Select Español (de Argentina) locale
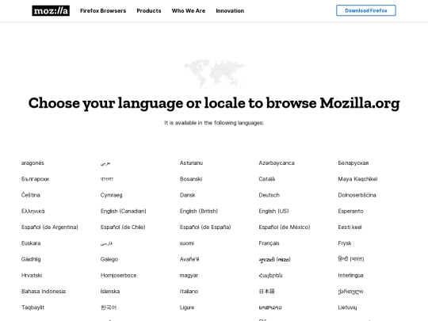Image resolution: width=428 pixels, height=321 pixels. [50, 227]
